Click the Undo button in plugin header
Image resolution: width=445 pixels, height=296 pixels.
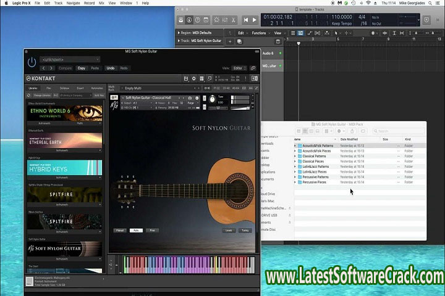point(110,68)
